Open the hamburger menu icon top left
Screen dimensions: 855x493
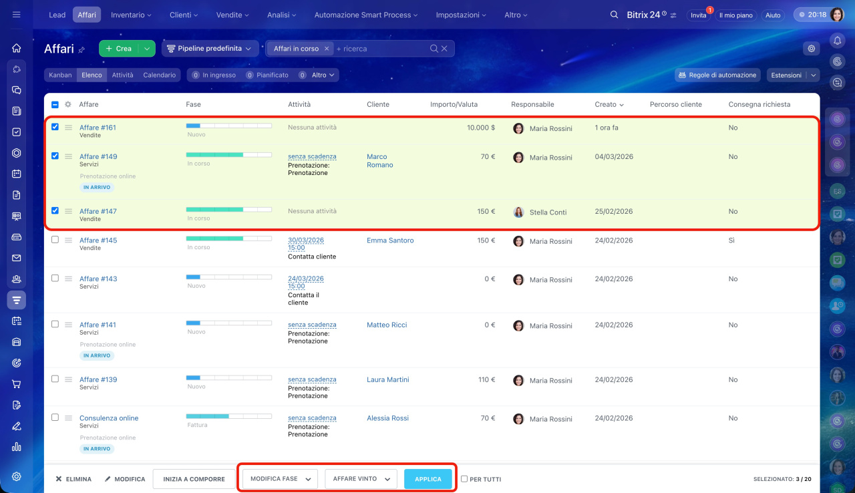click(x=17, y=15)
